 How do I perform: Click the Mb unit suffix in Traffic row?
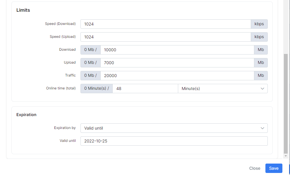[261, 76]
